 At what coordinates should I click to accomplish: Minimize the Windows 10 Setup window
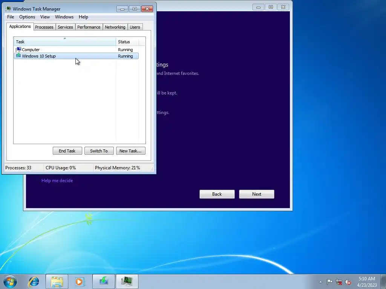coord(258,7)
